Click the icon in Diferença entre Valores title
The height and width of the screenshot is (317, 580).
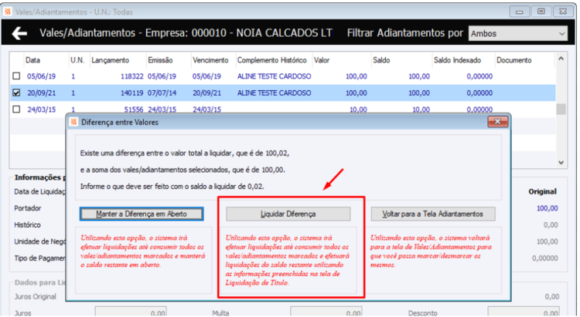tap(73, 122)
